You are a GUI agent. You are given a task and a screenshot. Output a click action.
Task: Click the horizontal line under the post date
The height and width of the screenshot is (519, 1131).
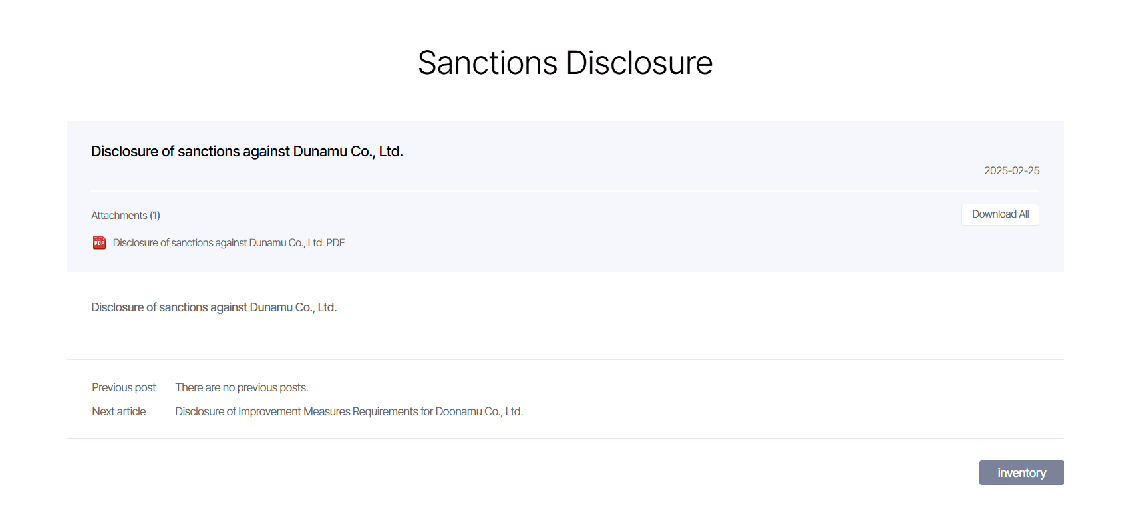point(565,191)
